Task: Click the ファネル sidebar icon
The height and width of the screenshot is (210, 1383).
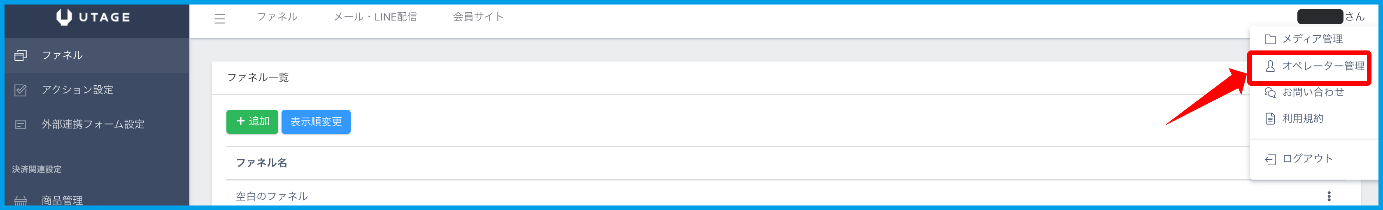Action: (21, 55)
